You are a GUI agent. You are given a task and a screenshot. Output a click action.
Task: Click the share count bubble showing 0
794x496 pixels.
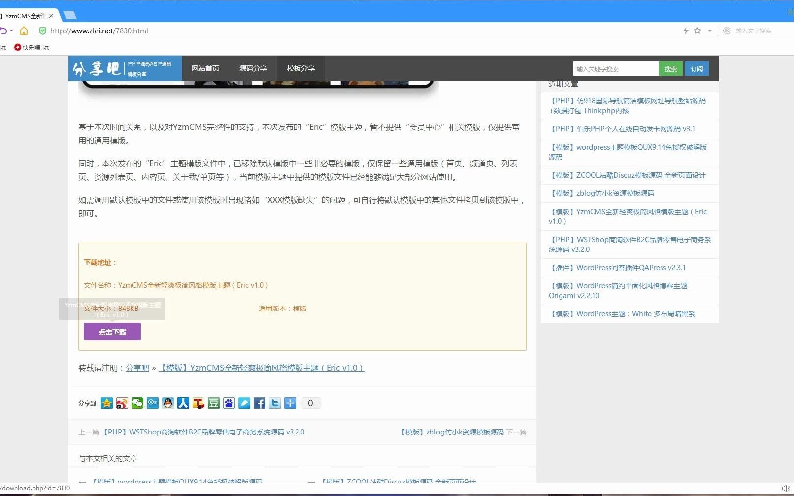(310, 403)
